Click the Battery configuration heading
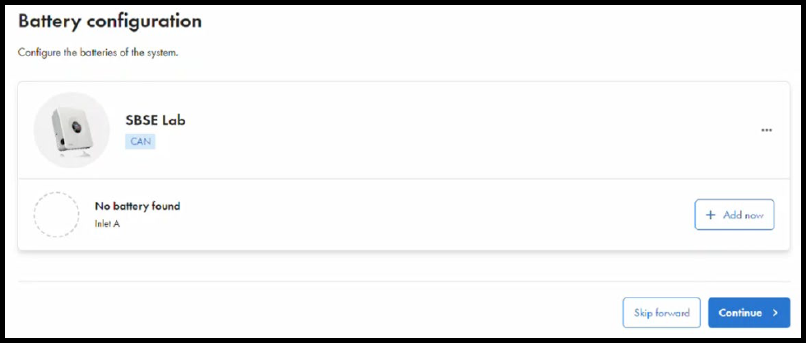The height and width of the screenshot is (343, 806). pos(109,21)
